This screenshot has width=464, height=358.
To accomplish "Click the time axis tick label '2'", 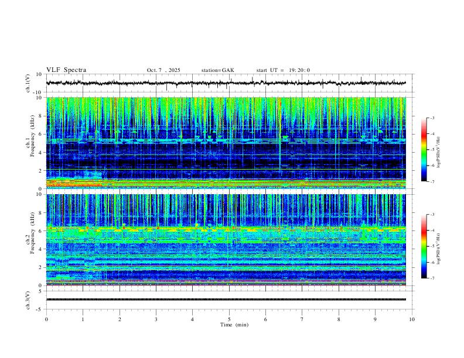I will point(120,319).
